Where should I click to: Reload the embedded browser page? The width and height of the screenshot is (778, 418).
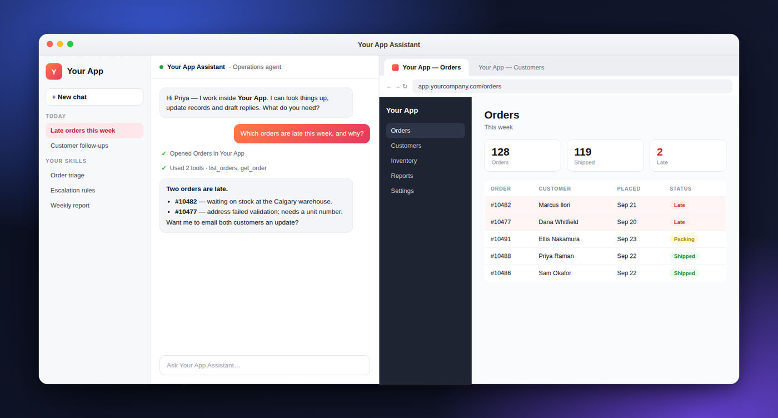pyautogui.click(x=405, y=86)
